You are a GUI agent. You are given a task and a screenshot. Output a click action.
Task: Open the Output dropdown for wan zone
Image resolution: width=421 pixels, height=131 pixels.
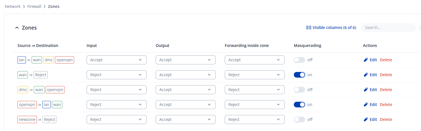point(186,75)
